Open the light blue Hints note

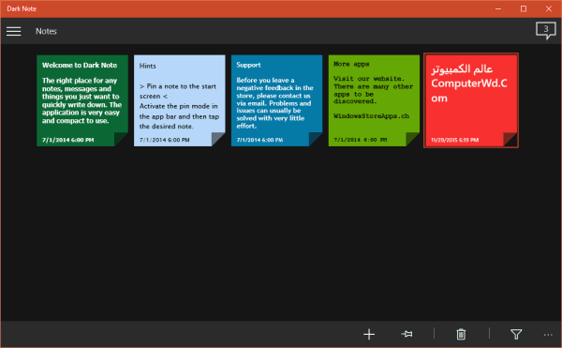[x=180, y=100]
